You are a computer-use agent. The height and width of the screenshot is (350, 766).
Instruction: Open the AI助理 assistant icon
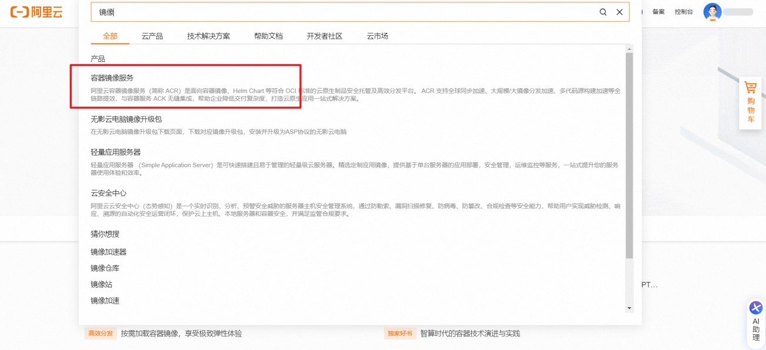click(x=756, y=322)
